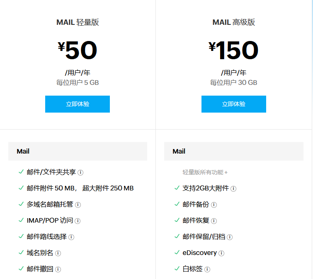Show info about eDiscovery feature
The height and width of the screenshot is (279, 313).
[221, 253]
